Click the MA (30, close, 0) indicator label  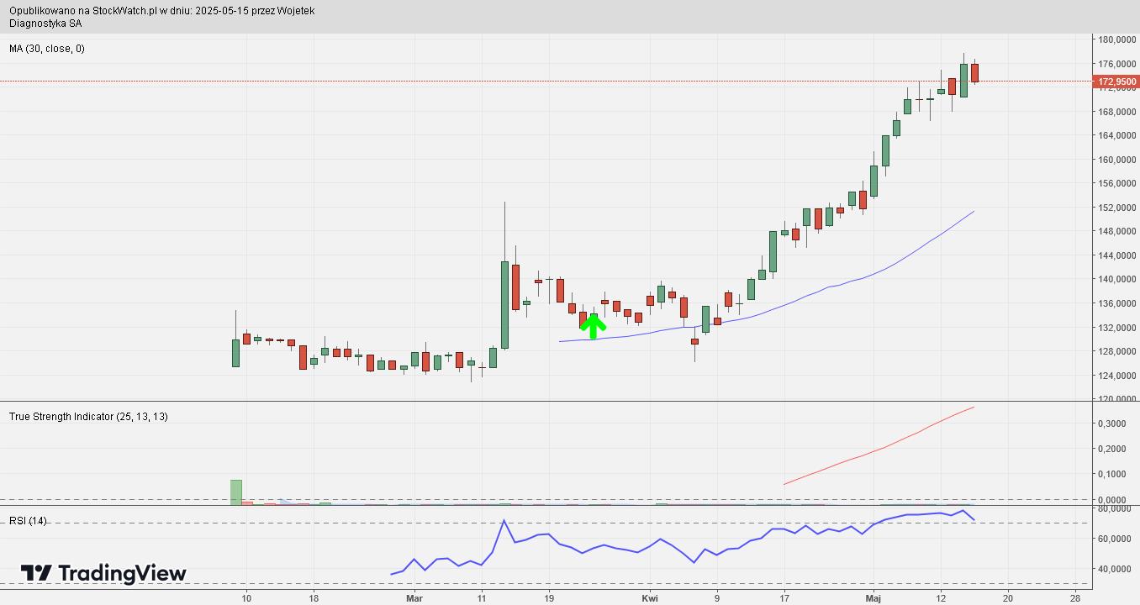click(47, 49)
